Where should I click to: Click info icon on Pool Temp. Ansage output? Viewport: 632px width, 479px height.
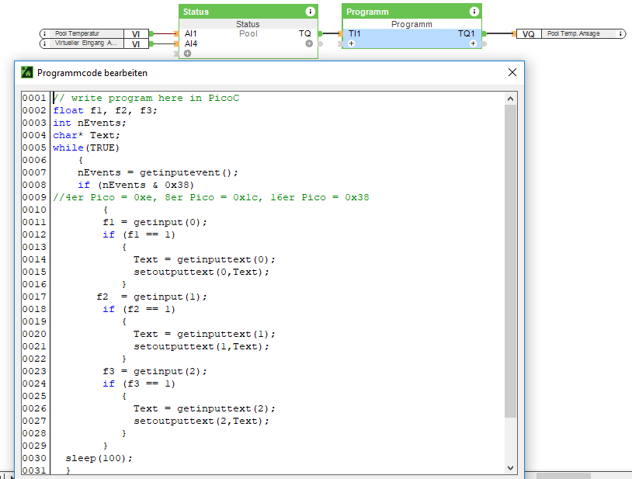click(x=620, y=34)
